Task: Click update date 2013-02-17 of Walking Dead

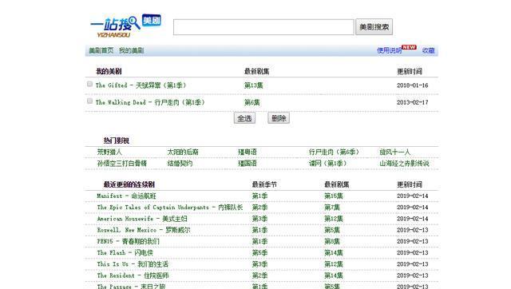Action: [x=413, y=102]
